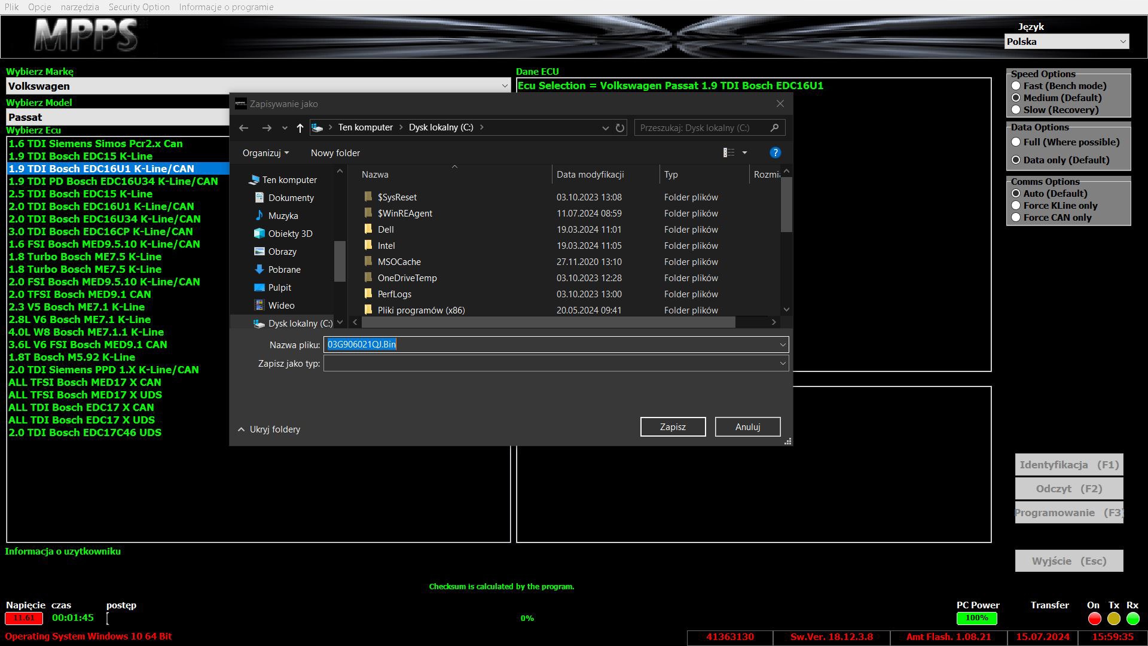
Task: Click the back arrow in save dialog
Action: click(x=243, y=128)
